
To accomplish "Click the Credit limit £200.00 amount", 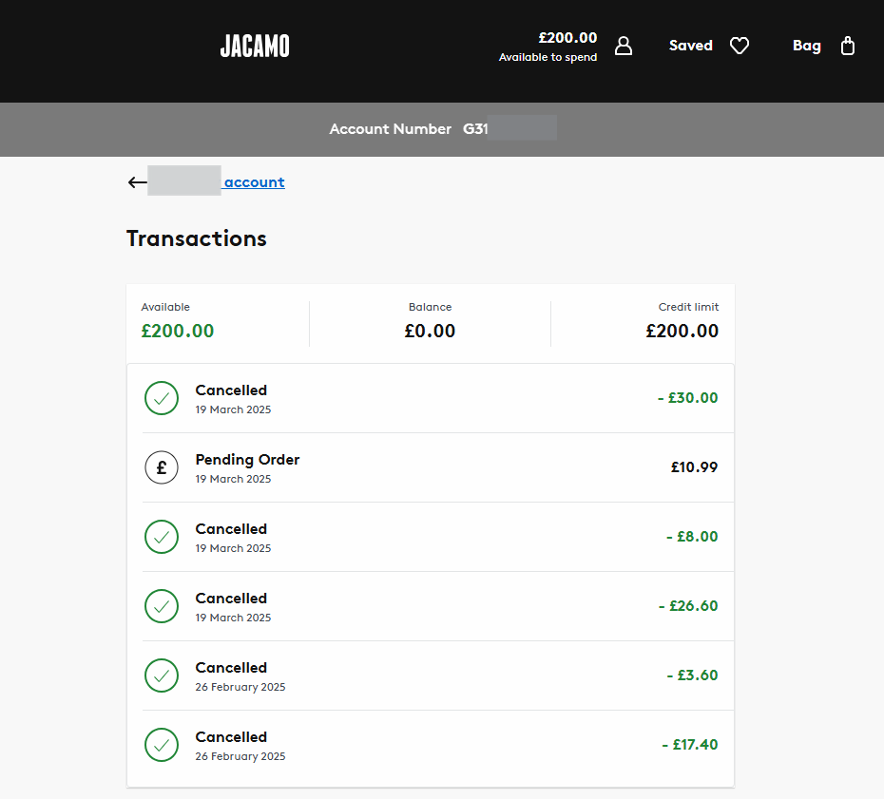I will (x=682, y=331).
